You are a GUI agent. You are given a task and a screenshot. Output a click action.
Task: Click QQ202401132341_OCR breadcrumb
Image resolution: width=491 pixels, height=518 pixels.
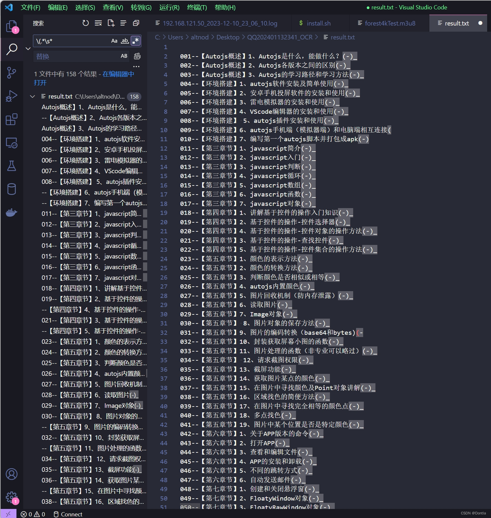(x=280, y=37)
